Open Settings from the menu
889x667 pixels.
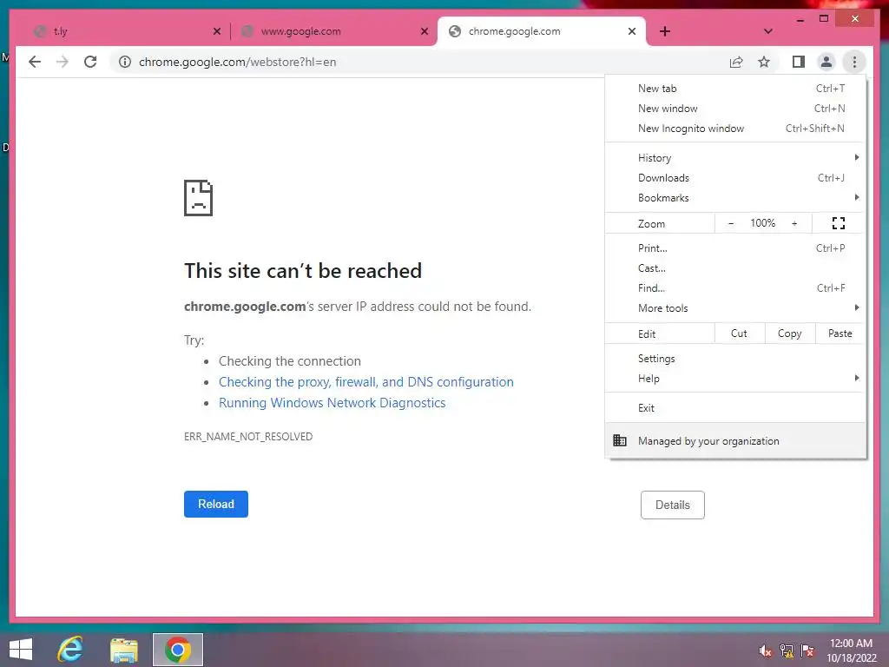[x=735, y=359]
